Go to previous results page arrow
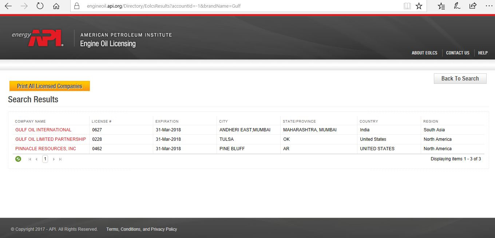Image resolution: width=495 pixels, height=238 pixels. click(36, 159)
